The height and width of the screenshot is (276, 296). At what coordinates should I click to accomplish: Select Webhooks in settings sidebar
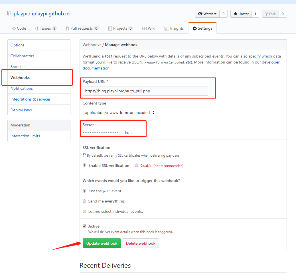pos(39,77)
